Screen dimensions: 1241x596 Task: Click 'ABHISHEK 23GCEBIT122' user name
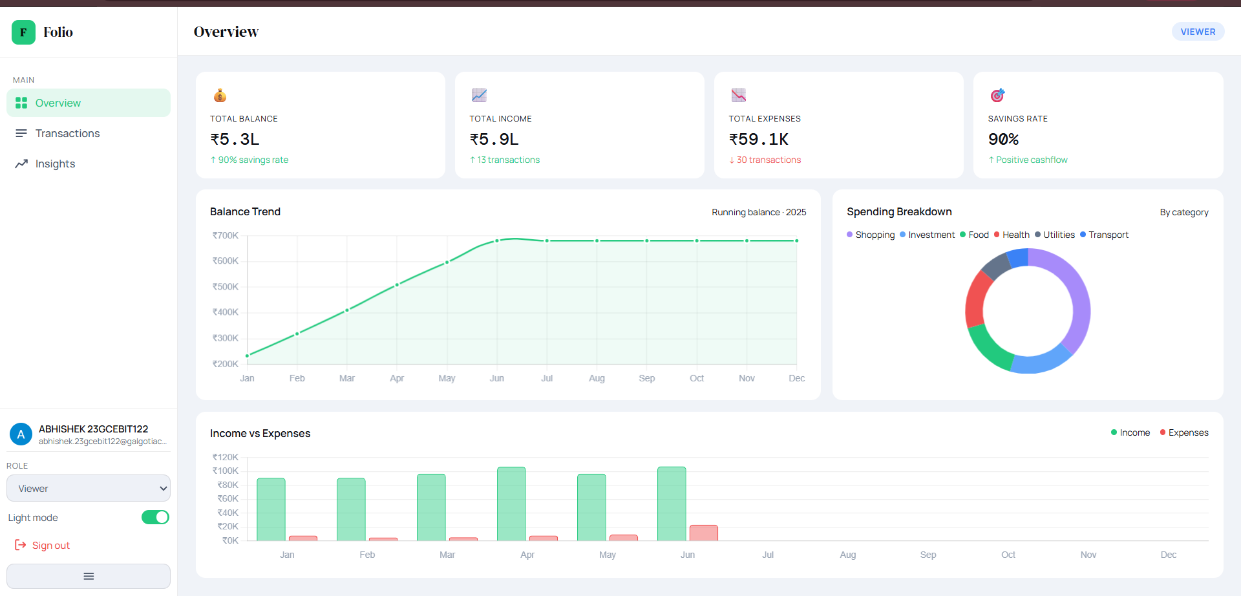tap(94, 429)
